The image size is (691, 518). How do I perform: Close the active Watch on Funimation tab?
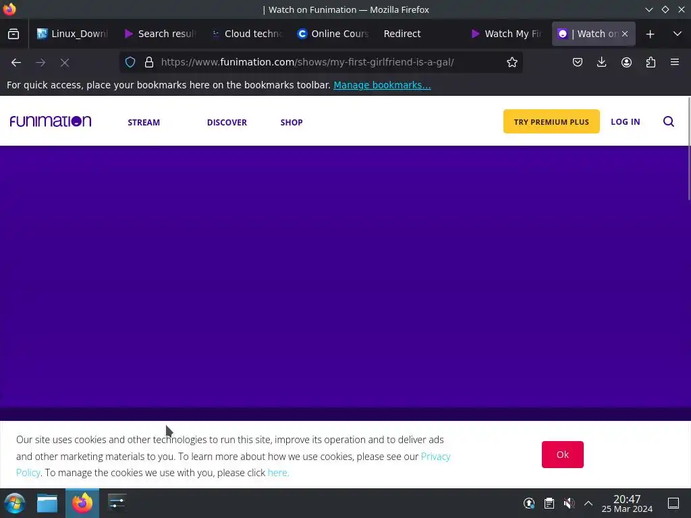click(x=625, y=34)
